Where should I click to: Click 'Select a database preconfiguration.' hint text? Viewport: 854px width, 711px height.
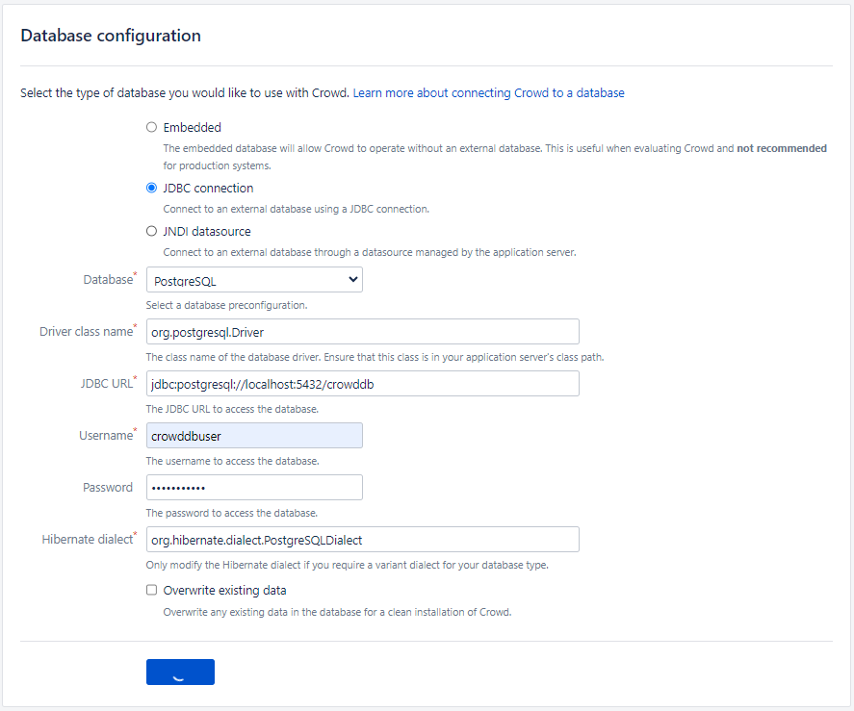(226, 305)
